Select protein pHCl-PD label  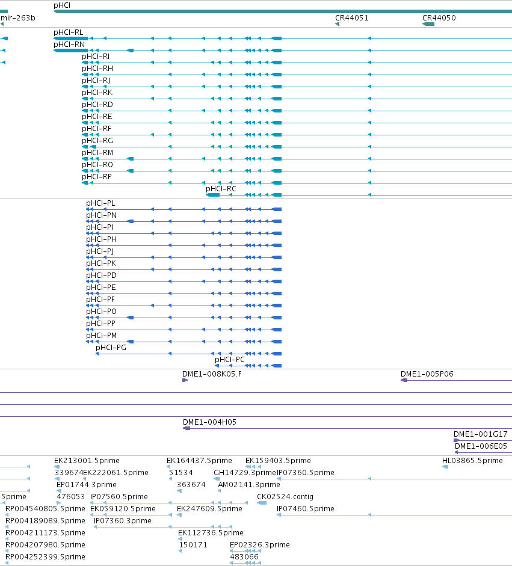point(102,275)
